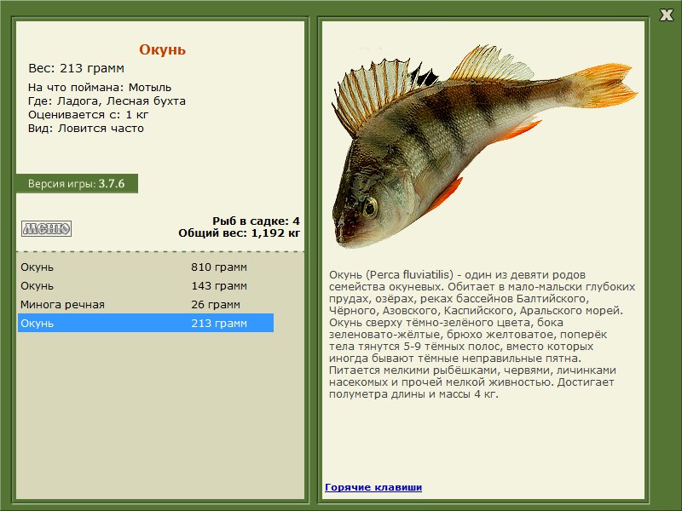Click the Perca fluviatilis description paragraph
682x511 pixels.
tap(482, 335)
